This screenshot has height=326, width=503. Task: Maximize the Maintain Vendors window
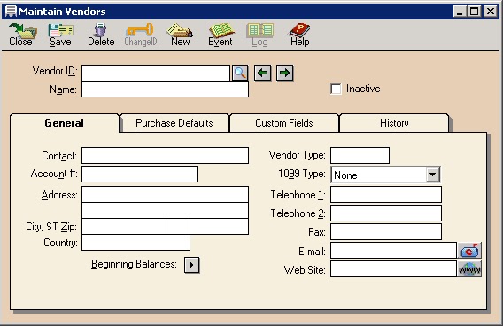[474, 12]
